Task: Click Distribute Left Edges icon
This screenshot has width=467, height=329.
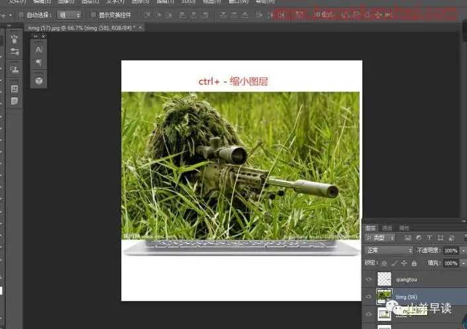Action: 259,15
